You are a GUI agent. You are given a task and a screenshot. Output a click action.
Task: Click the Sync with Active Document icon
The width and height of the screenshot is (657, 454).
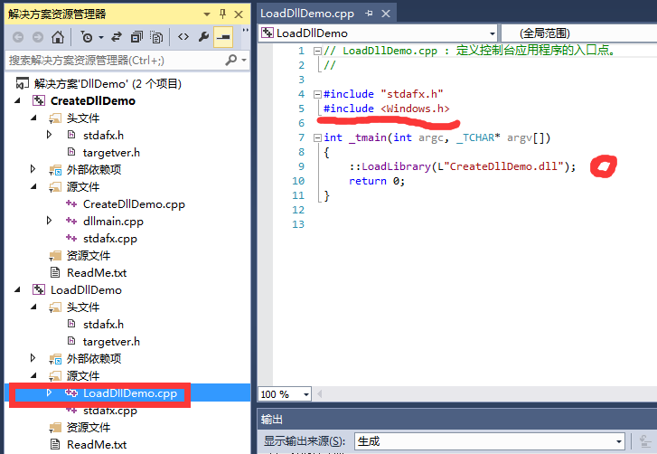pos(117,37)
